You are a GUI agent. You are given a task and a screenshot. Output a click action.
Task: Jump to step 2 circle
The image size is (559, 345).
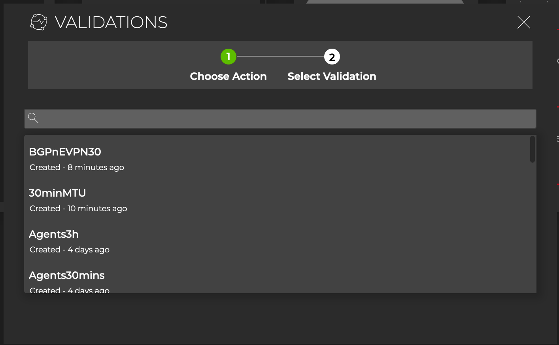[332, 57]
